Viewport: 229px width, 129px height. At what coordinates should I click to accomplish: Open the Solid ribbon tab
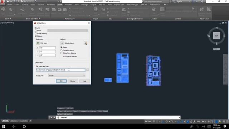click(18, 5)
